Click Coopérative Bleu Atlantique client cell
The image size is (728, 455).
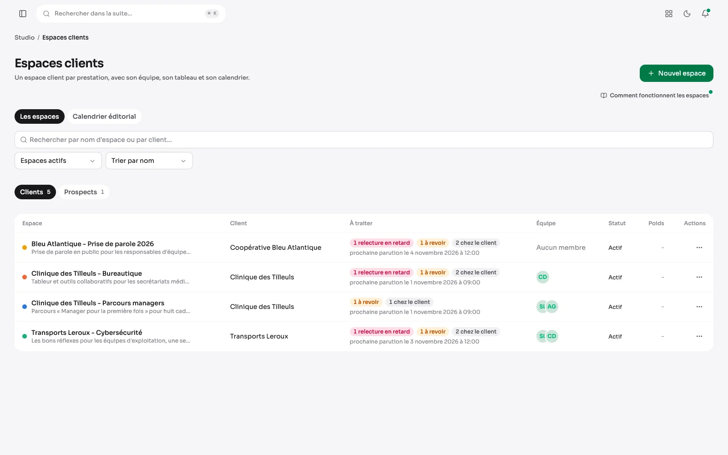[x=276, y=248]
